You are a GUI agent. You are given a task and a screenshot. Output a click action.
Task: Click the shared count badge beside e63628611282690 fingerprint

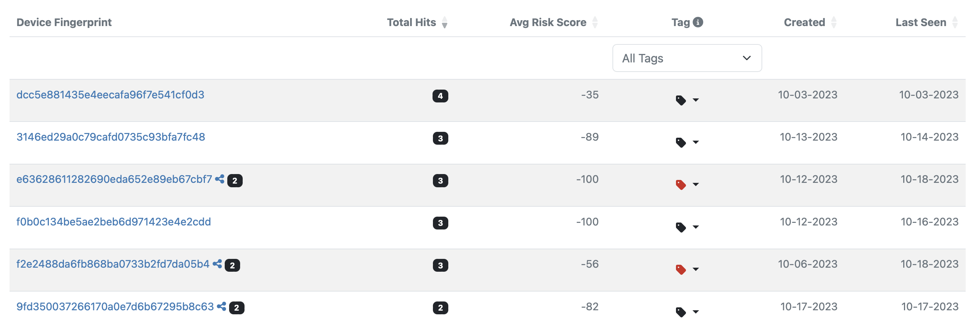click(235, 181)
